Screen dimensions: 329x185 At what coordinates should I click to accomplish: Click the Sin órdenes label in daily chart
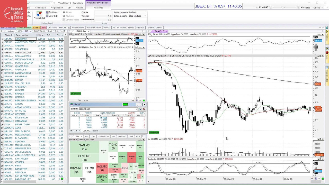pyautogui.click(x=154, y=133)
